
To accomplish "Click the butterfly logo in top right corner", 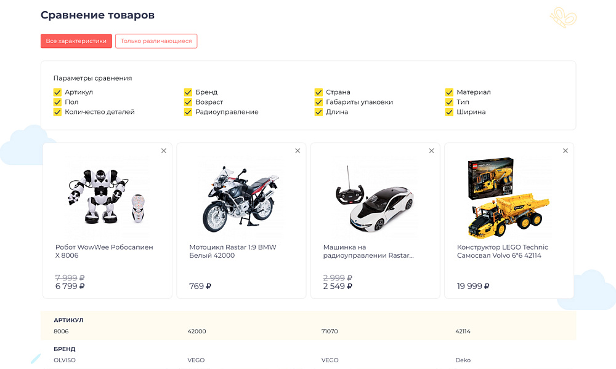I will (563, 18).
